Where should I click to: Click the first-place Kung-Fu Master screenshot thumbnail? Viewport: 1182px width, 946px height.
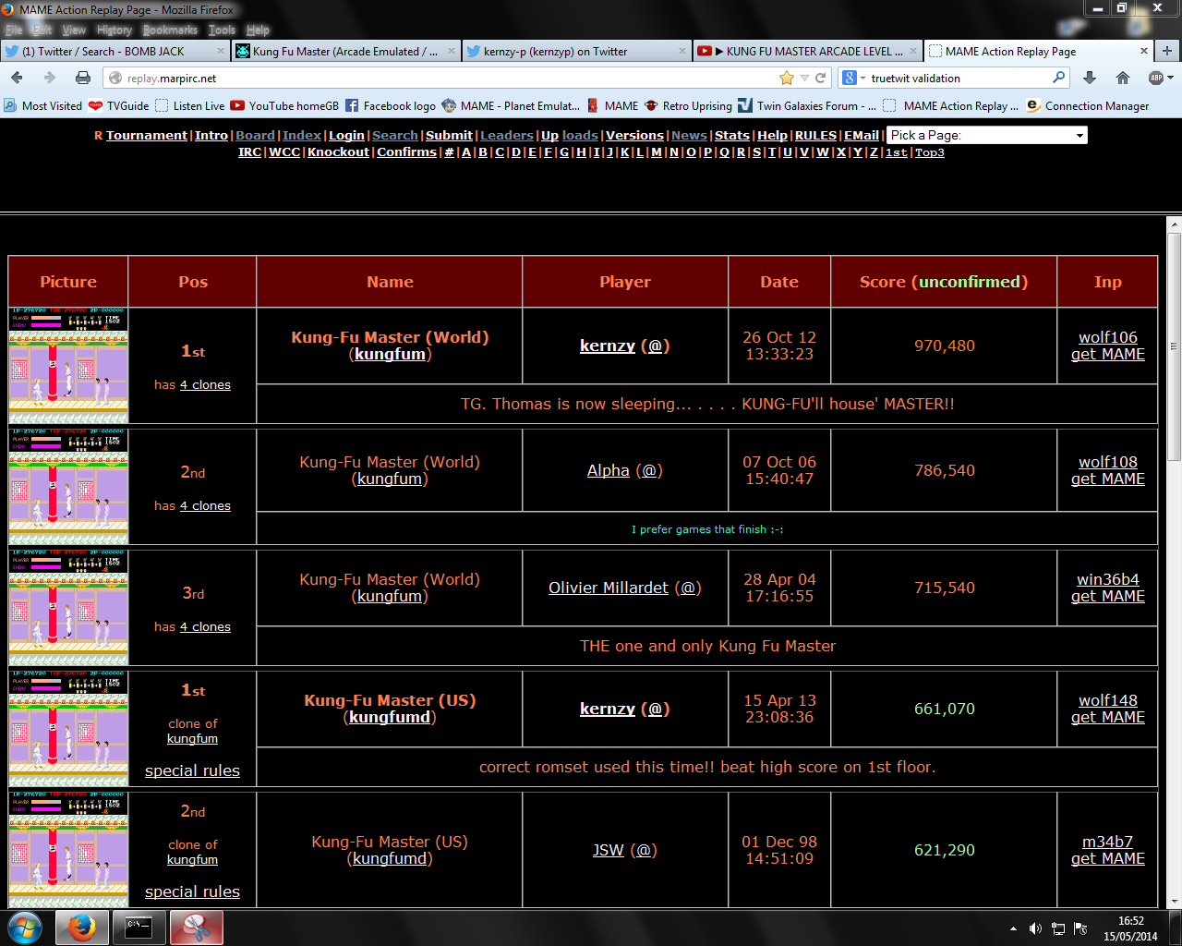[x=68, y=365]
